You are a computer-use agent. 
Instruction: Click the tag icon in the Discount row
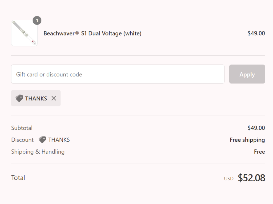click(42, 139)
